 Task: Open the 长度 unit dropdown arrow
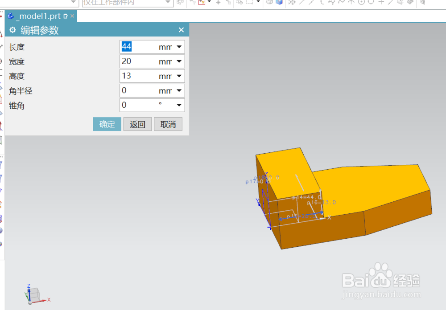click(x=179, y=47)
